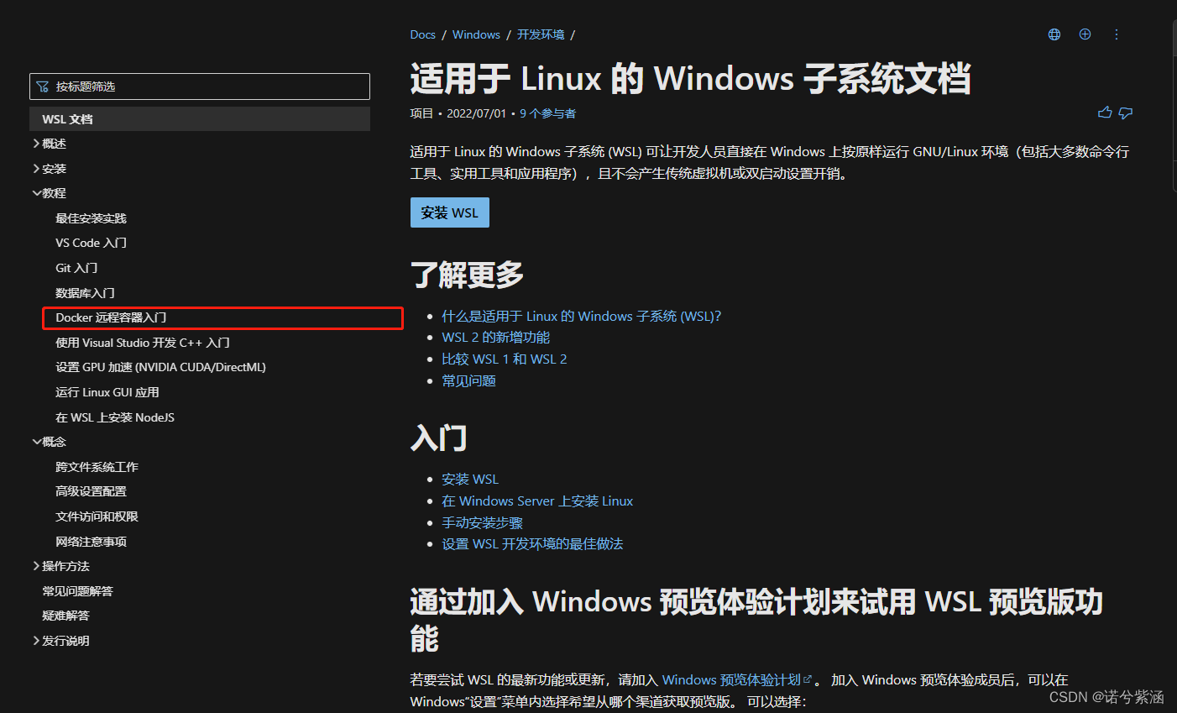Open 什么是适用于 Linux 的 Windows 子系统 link
This screenshot has width=1177, height=713.
581,316
